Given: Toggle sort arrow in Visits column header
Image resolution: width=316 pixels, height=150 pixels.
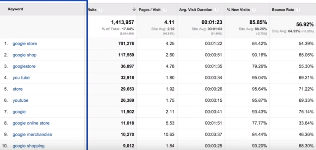Looking at the screenshot, I should pos(134,10).
